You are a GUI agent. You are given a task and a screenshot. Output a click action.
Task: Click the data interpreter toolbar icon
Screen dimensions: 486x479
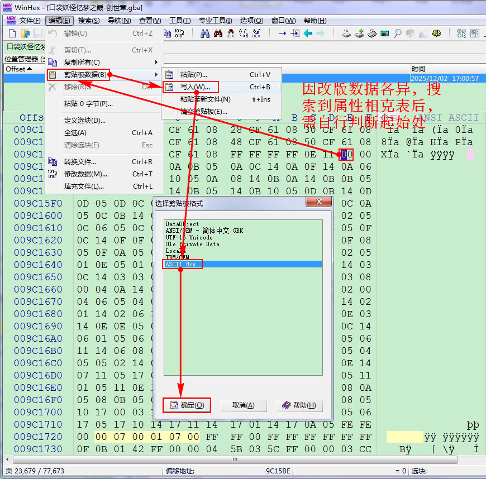coord(474,33)
